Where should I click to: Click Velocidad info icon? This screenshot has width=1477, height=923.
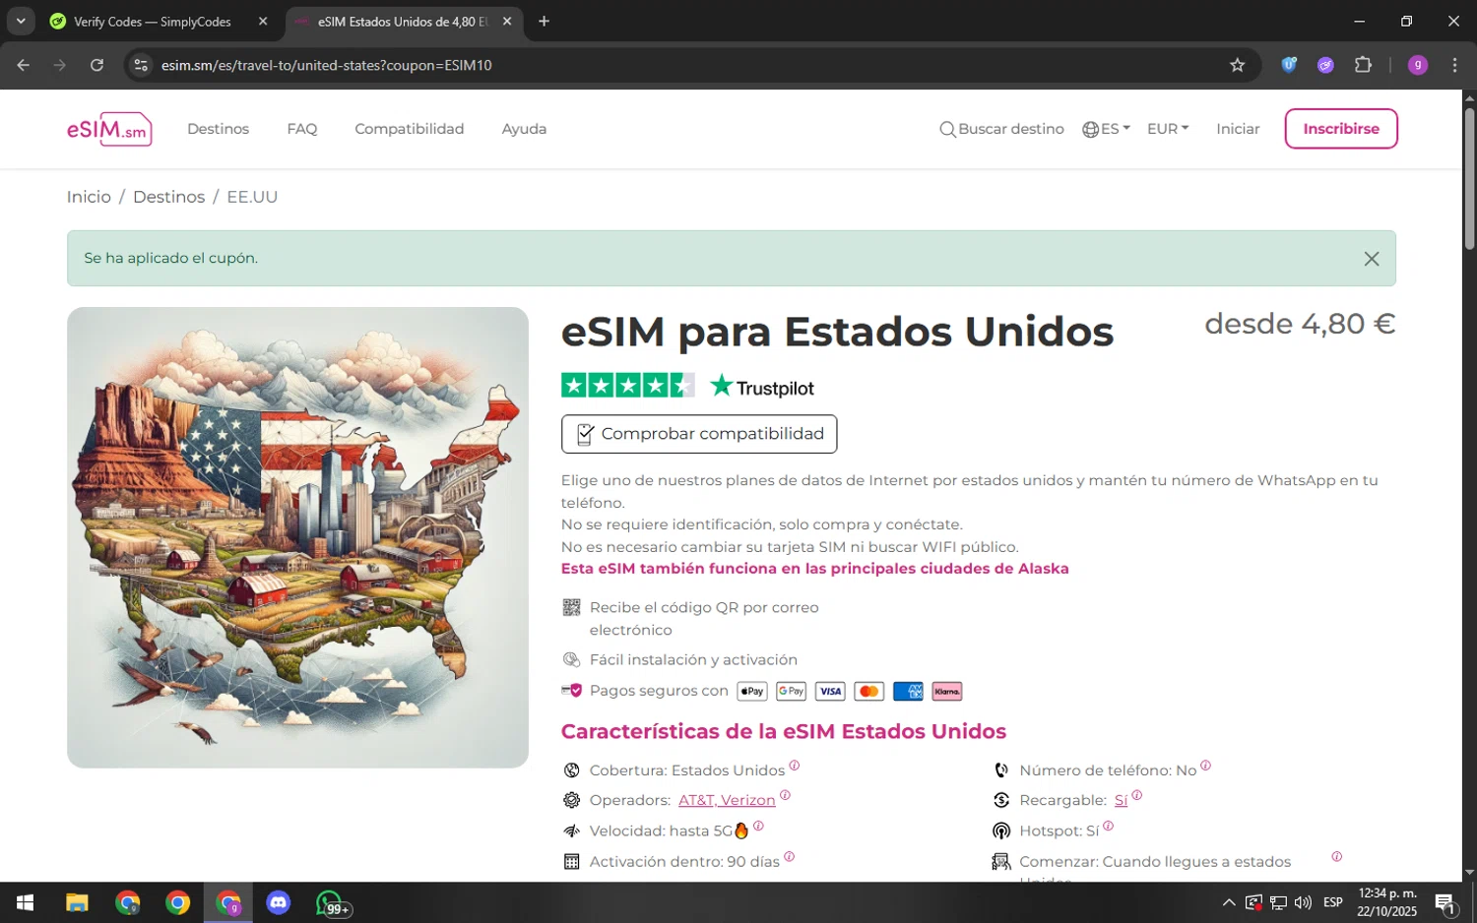(x=758, y=826)
